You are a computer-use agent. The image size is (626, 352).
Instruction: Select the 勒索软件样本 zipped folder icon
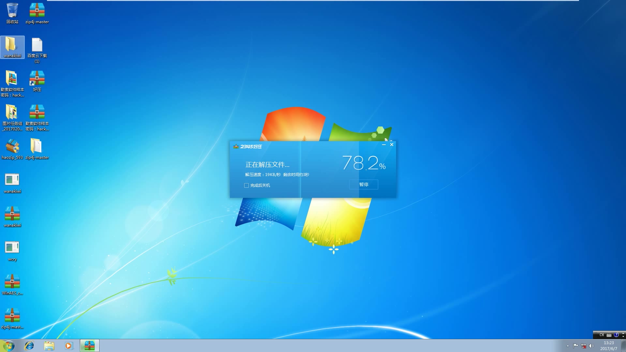pyautogui.click(x=12, y=84)
